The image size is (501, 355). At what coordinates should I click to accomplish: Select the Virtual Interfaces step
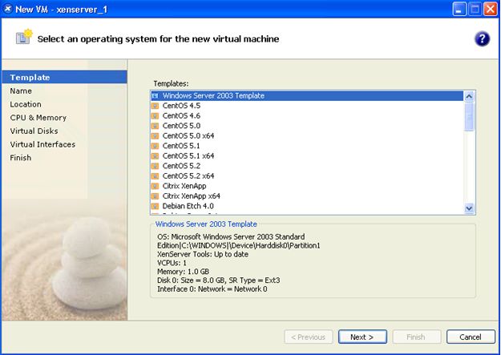tap(42, 144)
